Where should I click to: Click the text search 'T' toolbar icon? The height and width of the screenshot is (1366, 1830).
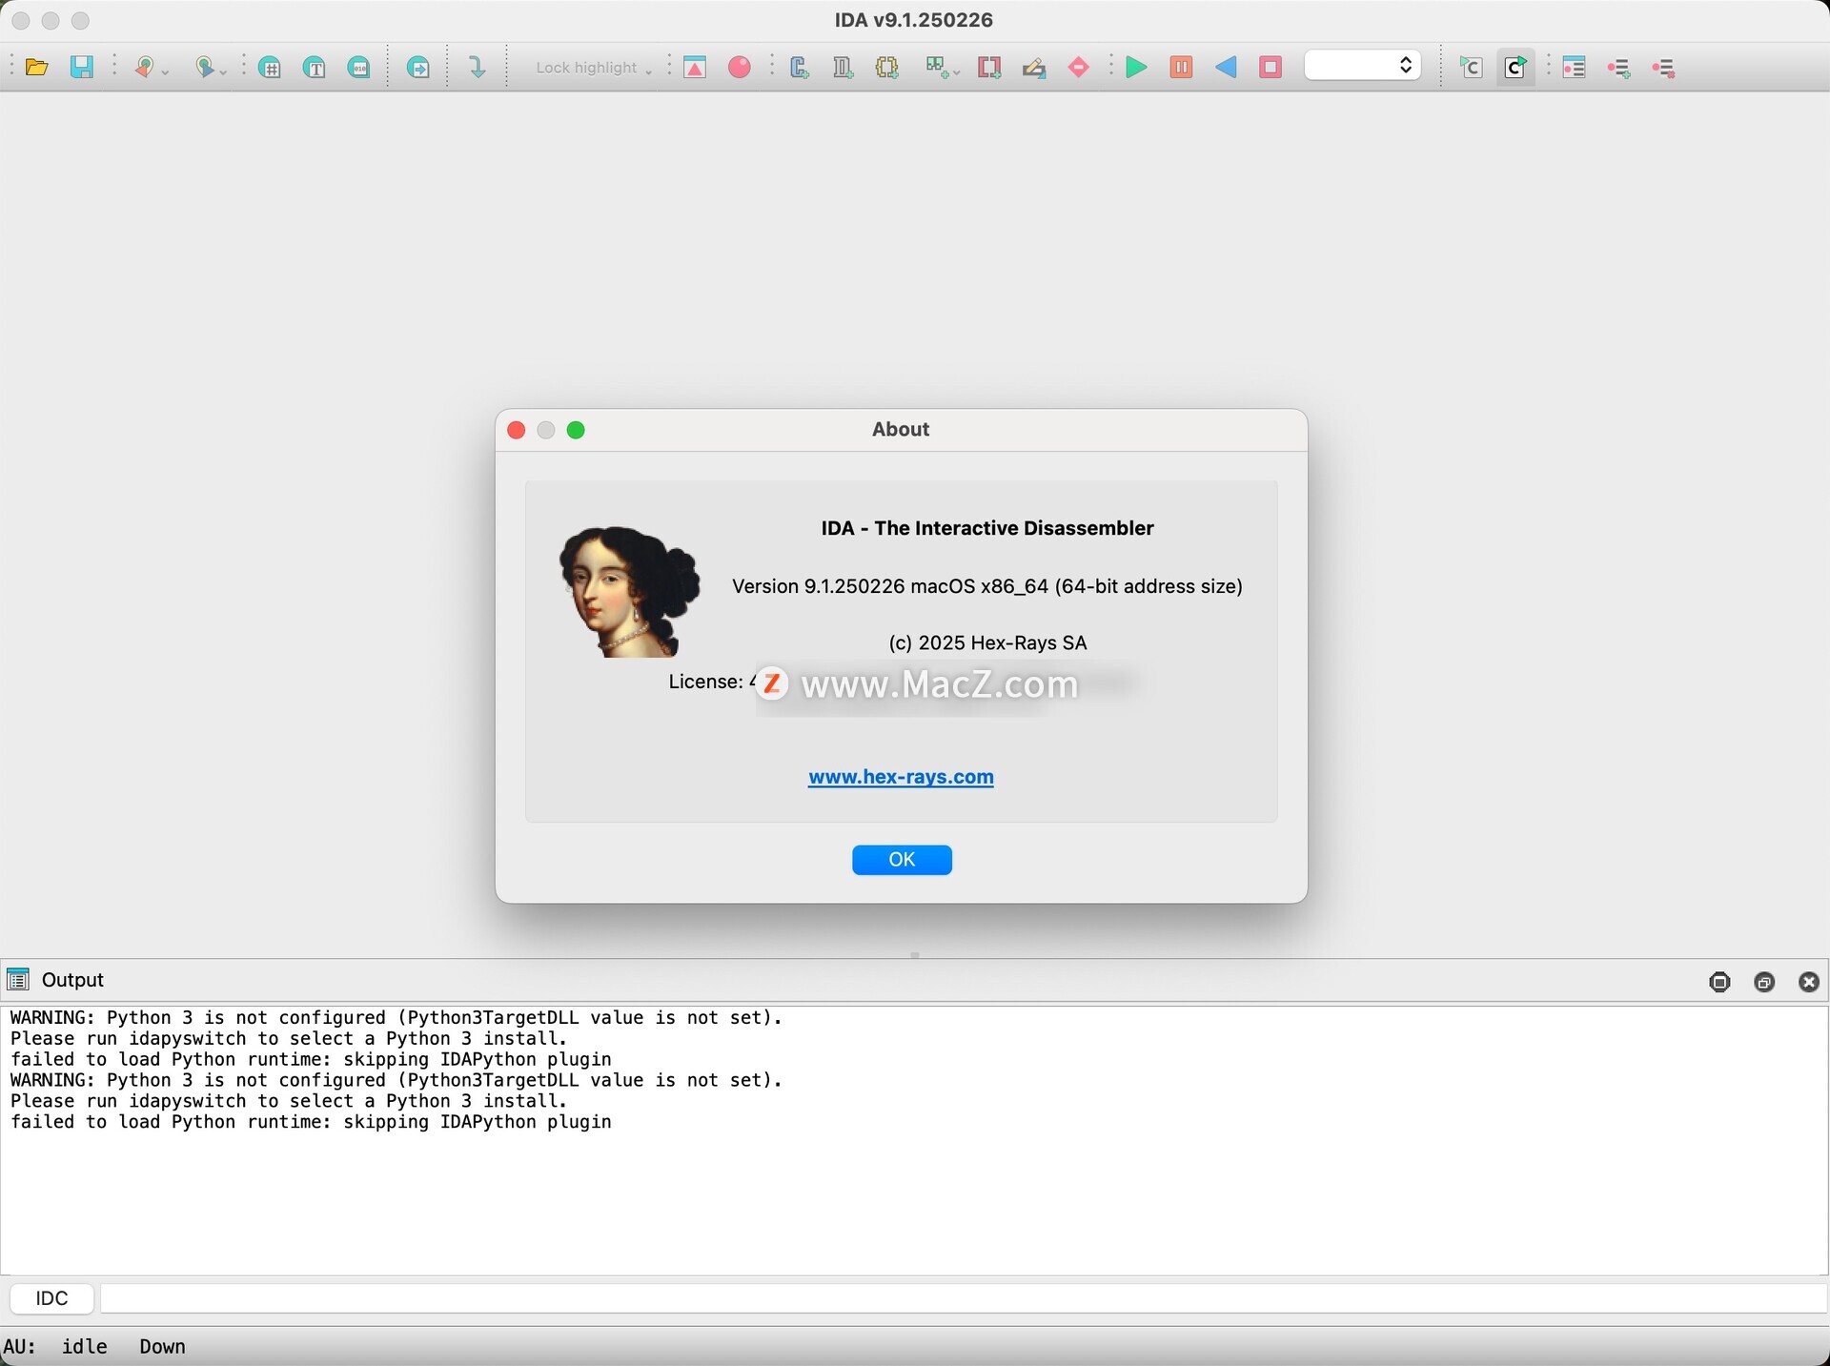point(315,68)
